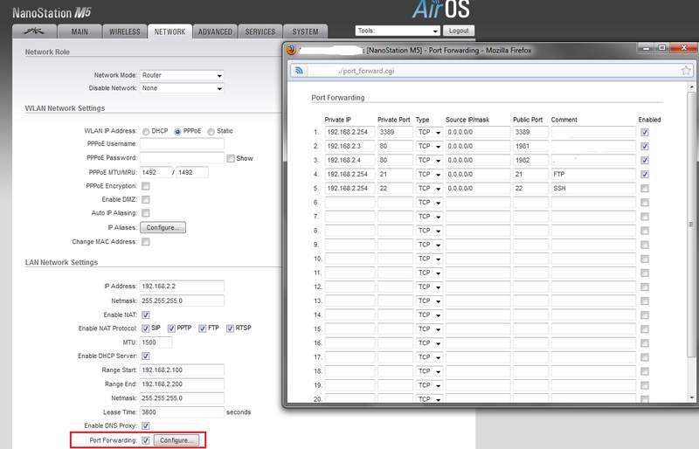The height and width of the screenshot is (449, 699).
Task: Click the Port Forwarding Configure button
Action: click(176, 440)
